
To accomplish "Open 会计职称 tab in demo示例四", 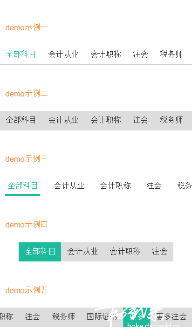I will [x=125, y=252].
